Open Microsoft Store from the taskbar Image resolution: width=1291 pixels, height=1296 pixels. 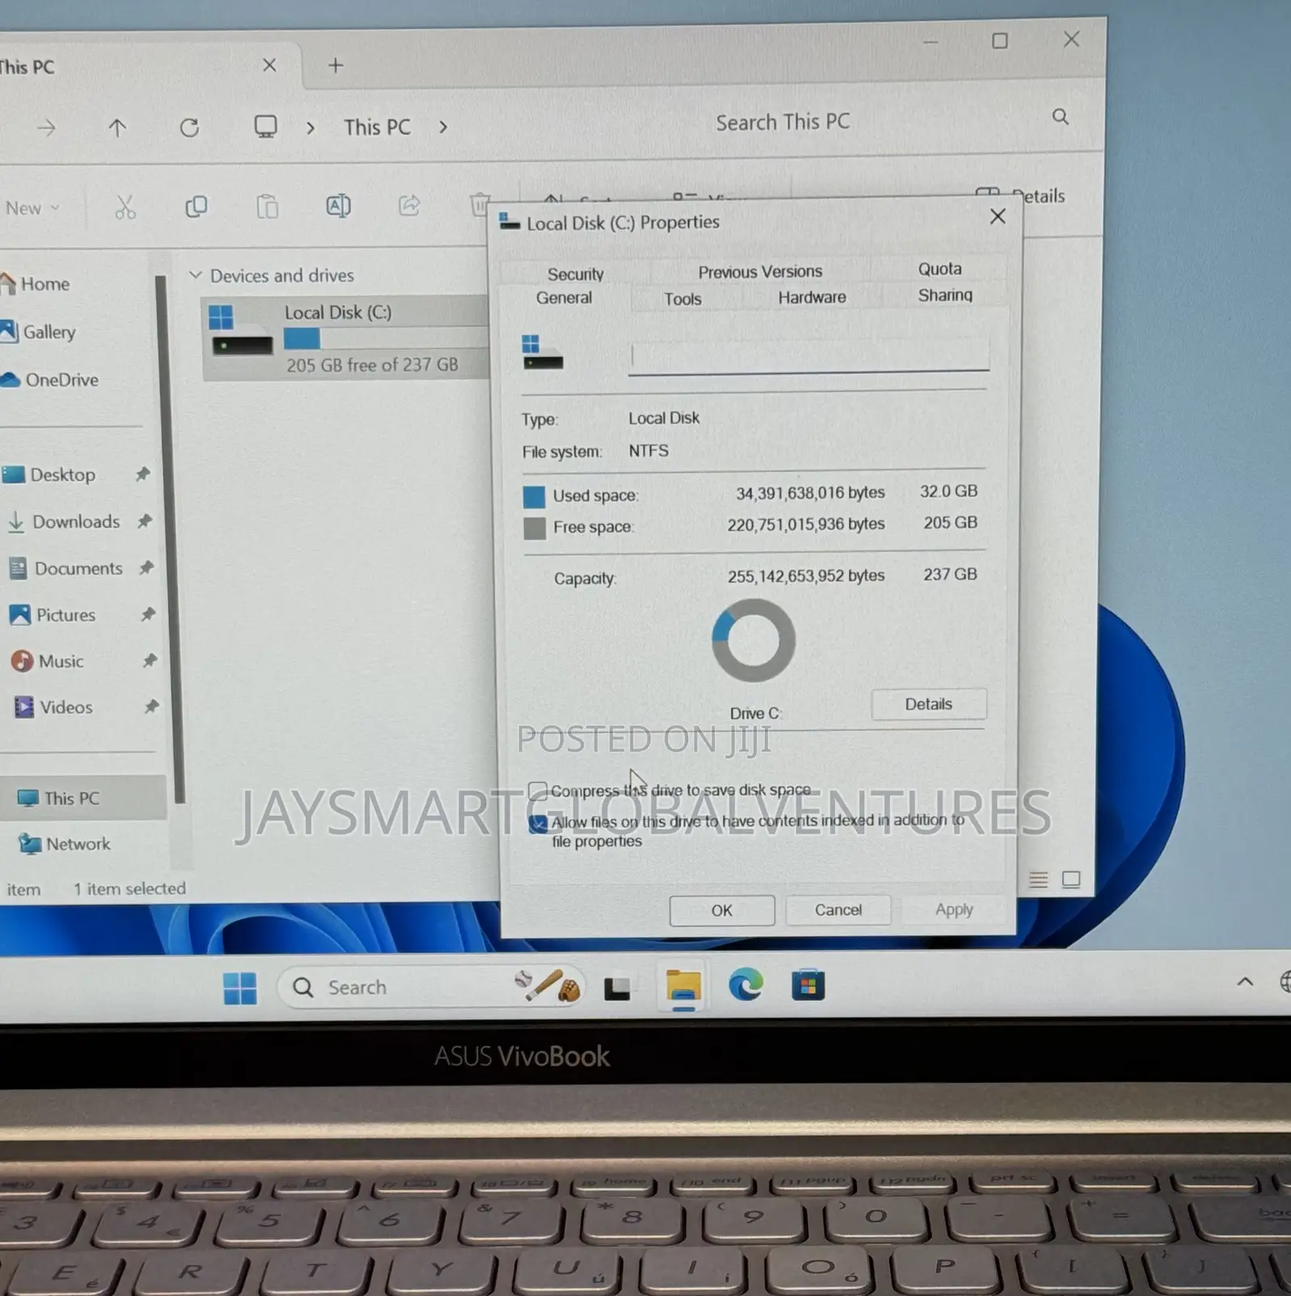coord(808,985)
